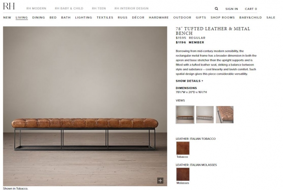Open the SALE menu item
The width and height of the screenshot is (283, 190).
(271, 18)
